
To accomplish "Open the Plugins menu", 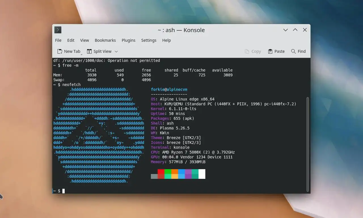I will click(x=128, y=40).
